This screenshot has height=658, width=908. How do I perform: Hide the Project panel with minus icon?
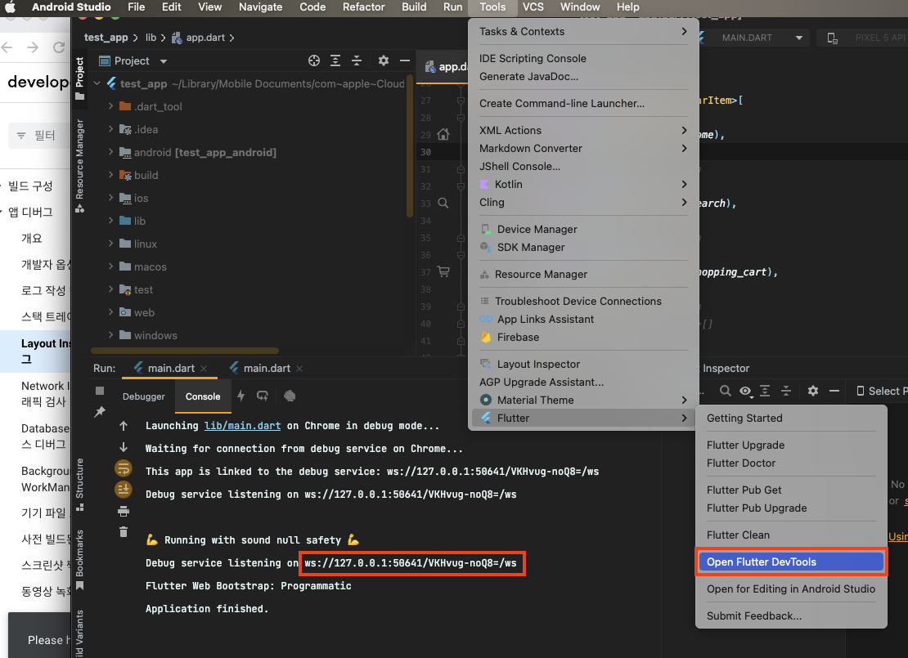coord(405,60)
